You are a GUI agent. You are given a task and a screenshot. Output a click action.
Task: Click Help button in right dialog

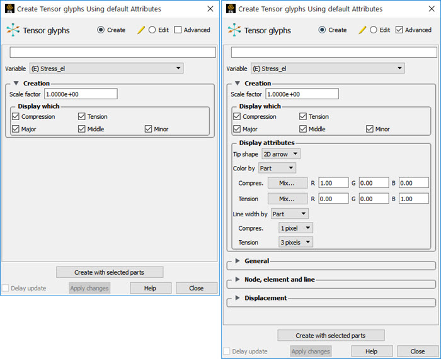pyautogui.click(x=372, y=351)
